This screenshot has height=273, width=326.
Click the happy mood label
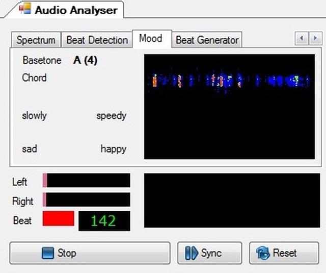point(113,149)
